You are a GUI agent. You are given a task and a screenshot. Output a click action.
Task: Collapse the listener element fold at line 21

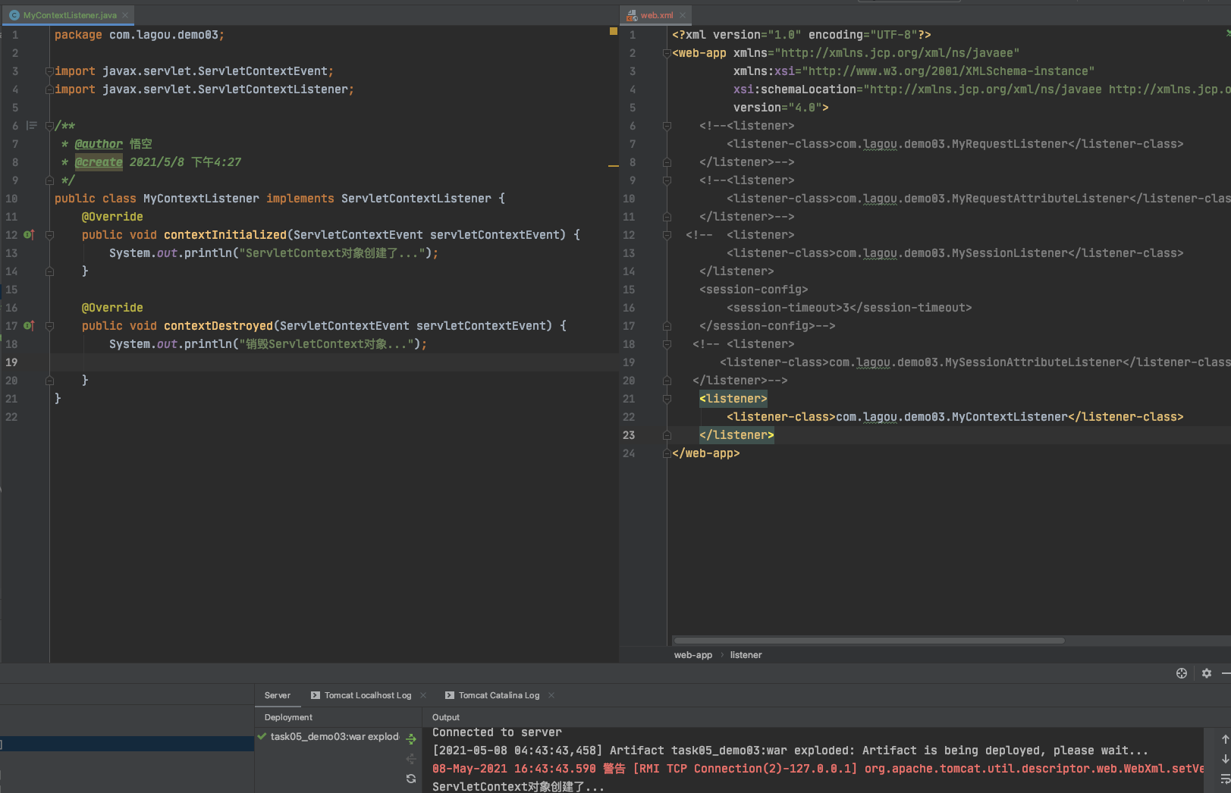(x=667, y=399)
